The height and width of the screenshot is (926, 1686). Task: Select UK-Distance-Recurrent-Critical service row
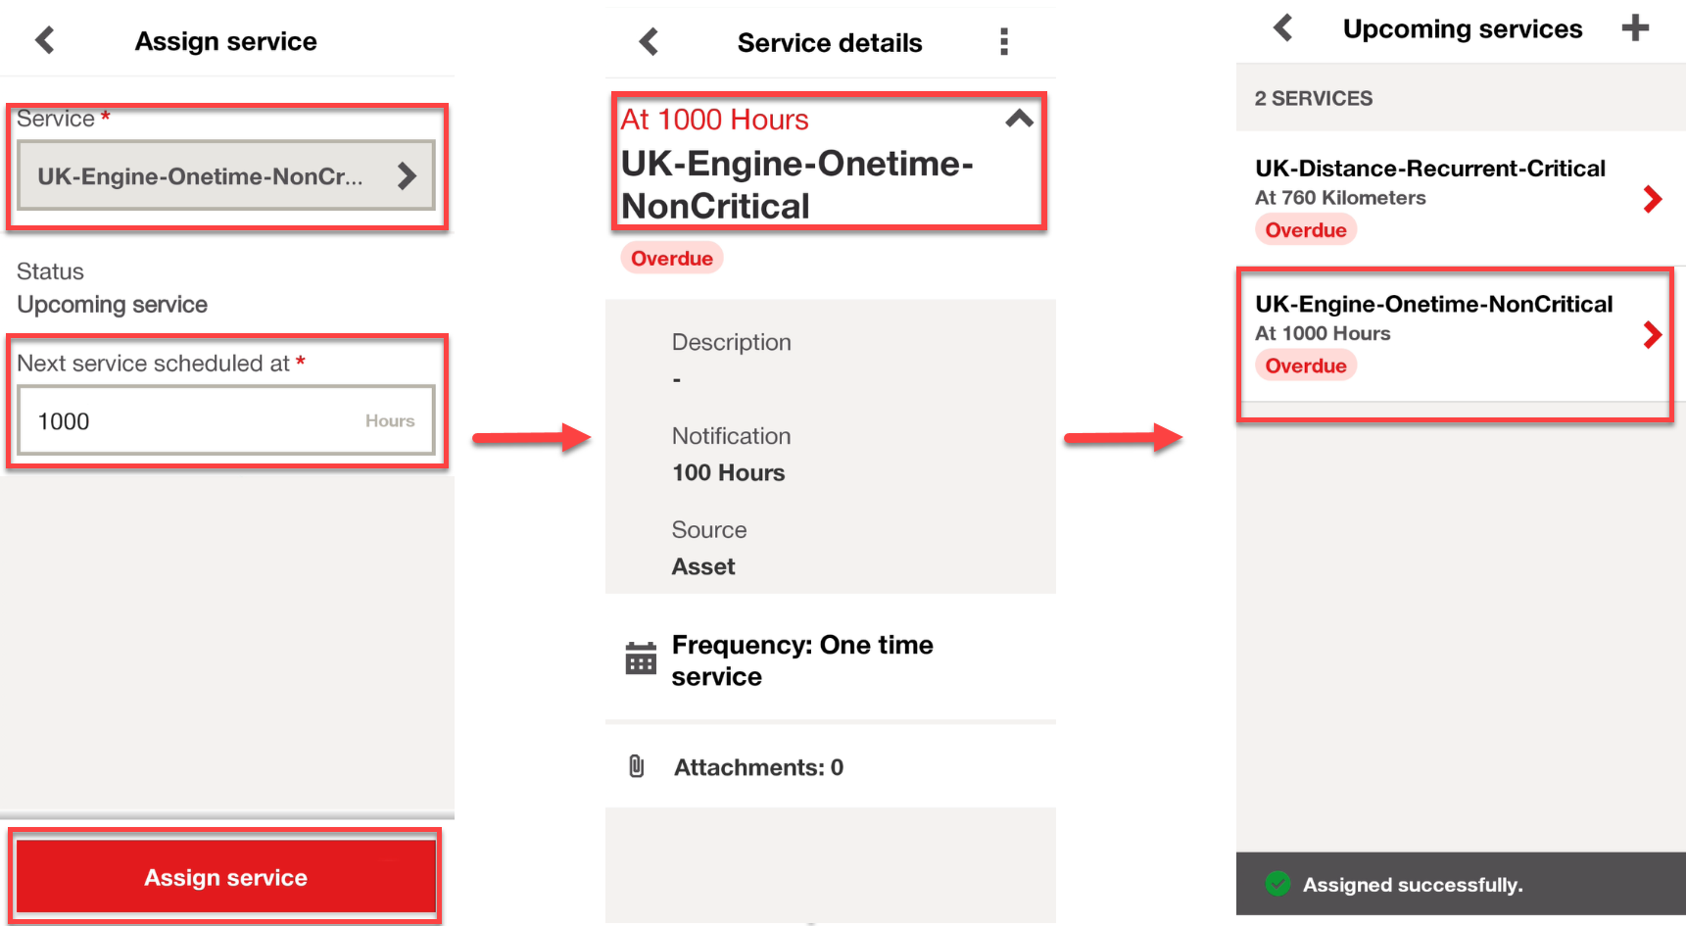(x=1460, y=199)
